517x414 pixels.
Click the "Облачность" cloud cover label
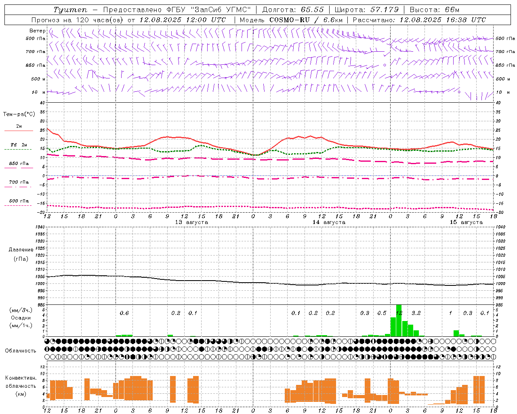coord(21,351)
